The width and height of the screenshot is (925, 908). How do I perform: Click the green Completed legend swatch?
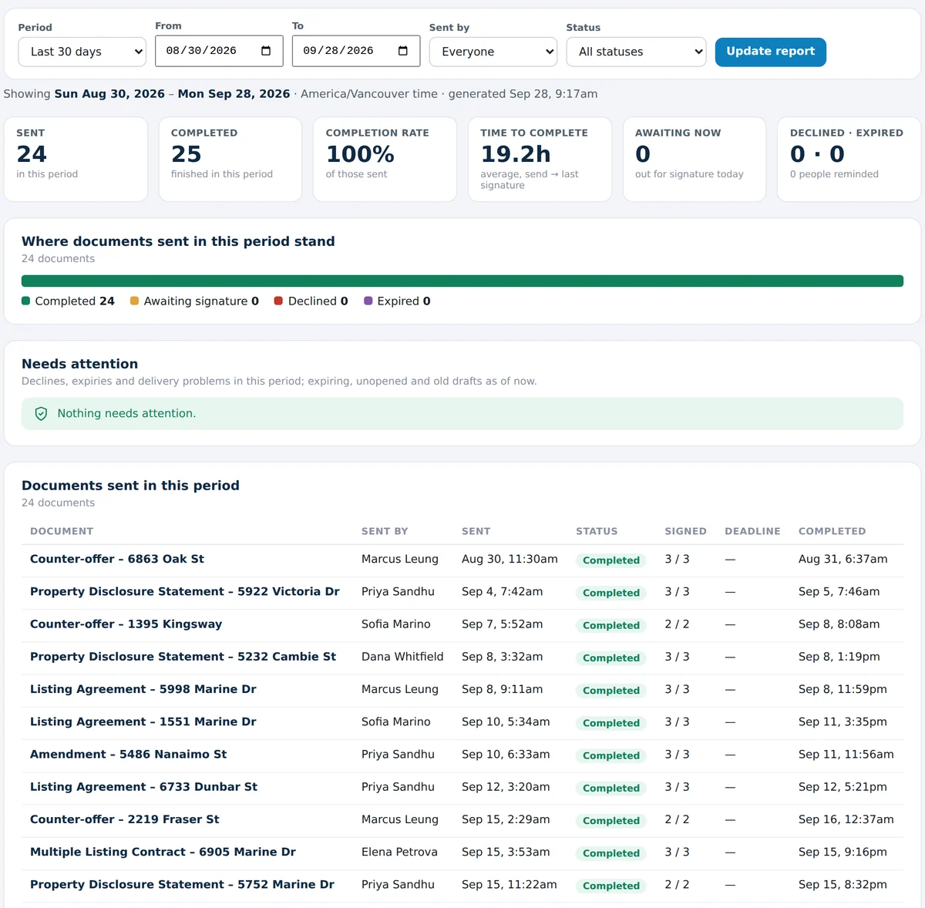pyautogui.click(x=26, y=301)
